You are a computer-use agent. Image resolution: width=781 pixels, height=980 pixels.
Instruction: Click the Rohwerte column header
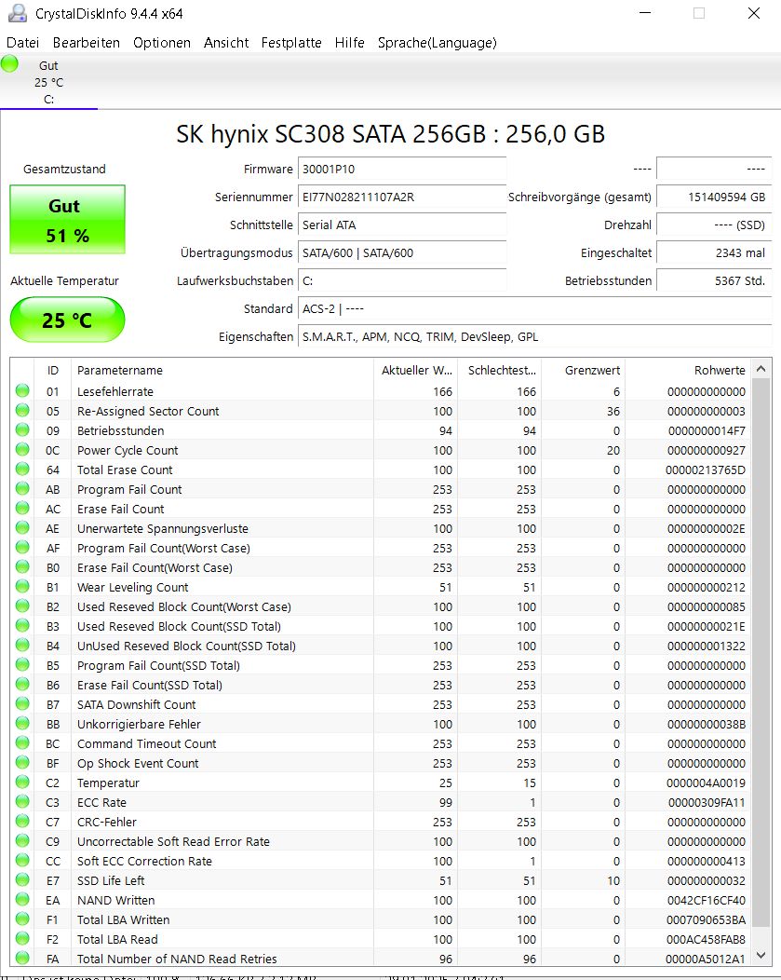click(x=687, y=370)
